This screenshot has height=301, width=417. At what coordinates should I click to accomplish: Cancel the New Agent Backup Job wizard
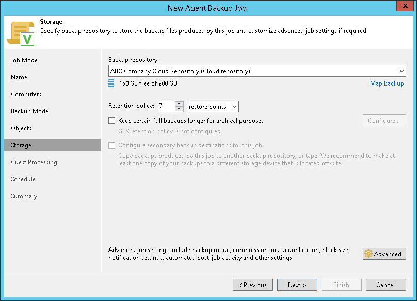tap(386, 285)
